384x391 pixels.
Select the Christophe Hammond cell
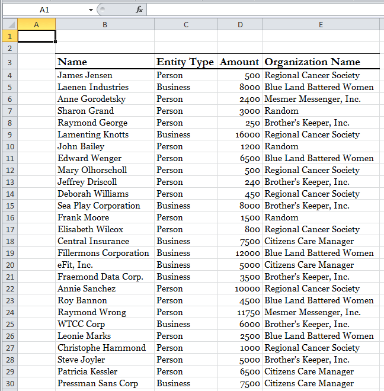105,348
